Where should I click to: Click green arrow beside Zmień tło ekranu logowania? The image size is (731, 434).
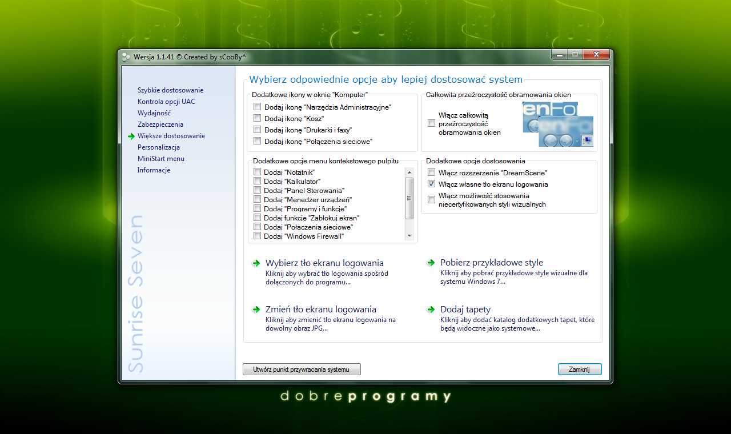(x=256, y=310)
